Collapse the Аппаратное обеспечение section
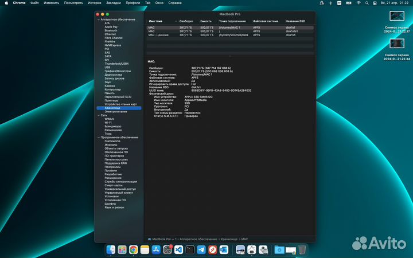The image size is (413, 258). pyautogui.click(x=99, y=19)
